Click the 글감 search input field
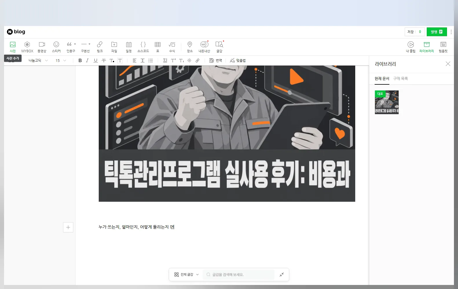The width and height of the screenshot is (458, 289). (238, 275)
